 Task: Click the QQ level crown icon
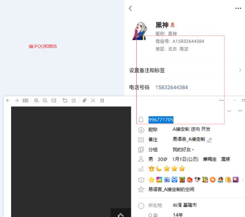point(152,169)
